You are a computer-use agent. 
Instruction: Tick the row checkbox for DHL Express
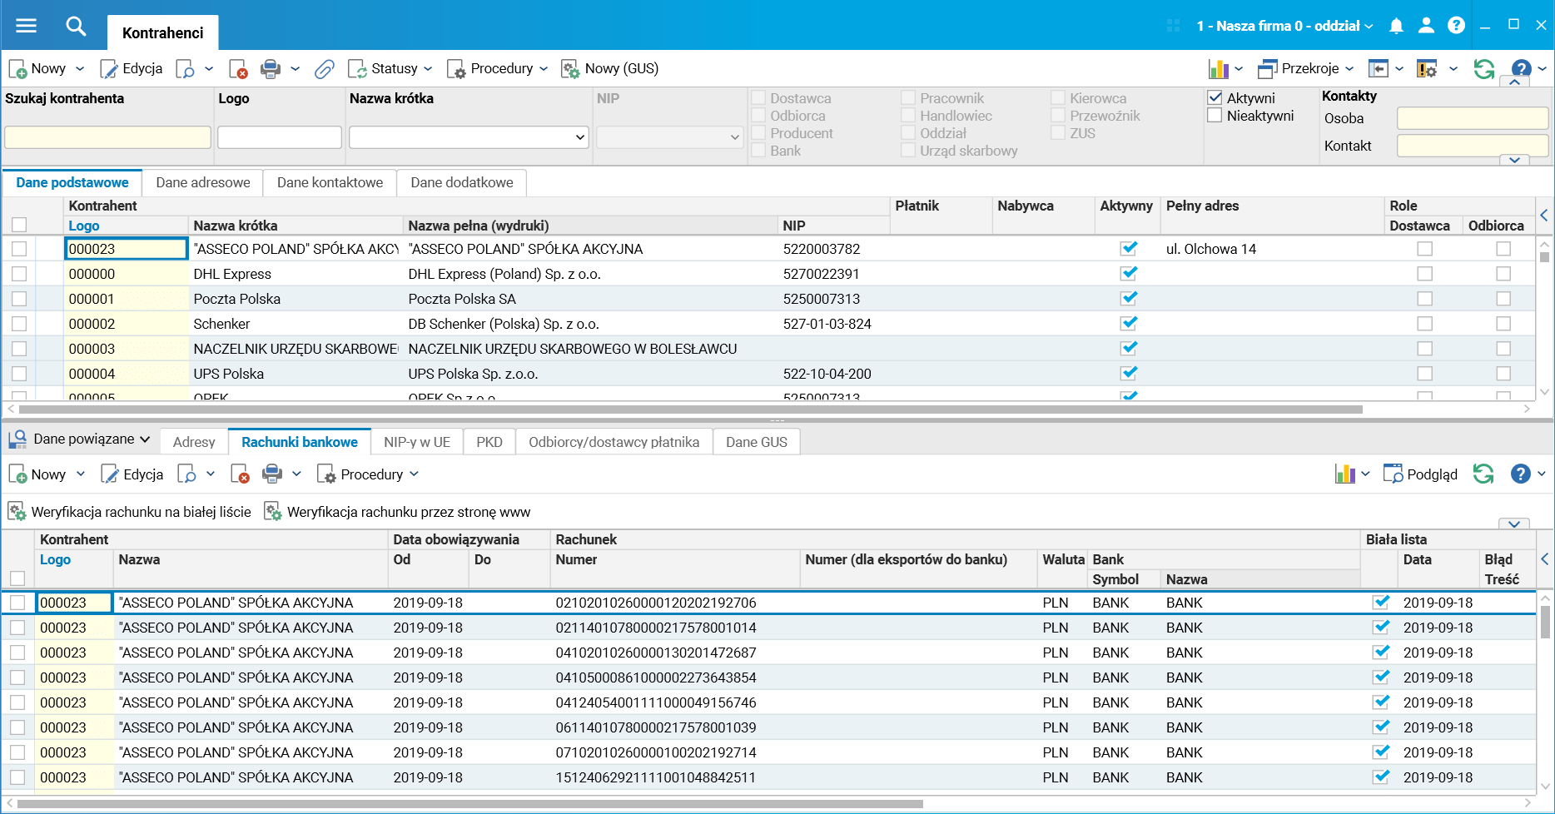coord(19,274)
